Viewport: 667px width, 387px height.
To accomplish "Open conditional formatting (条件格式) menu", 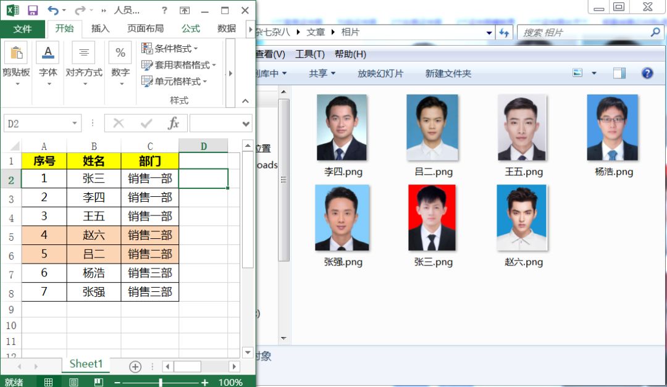I will coord(170,49).
